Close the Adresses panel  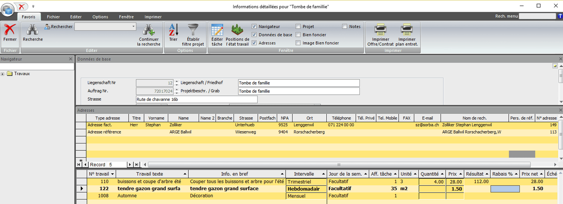(560, 110)
